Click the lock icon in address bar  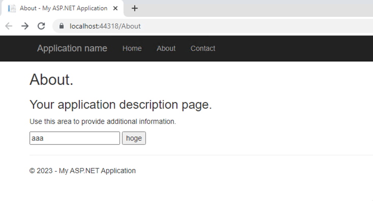61,26
